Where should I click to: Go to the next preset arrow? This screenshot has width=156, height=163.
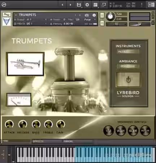[x=70, y=5]
